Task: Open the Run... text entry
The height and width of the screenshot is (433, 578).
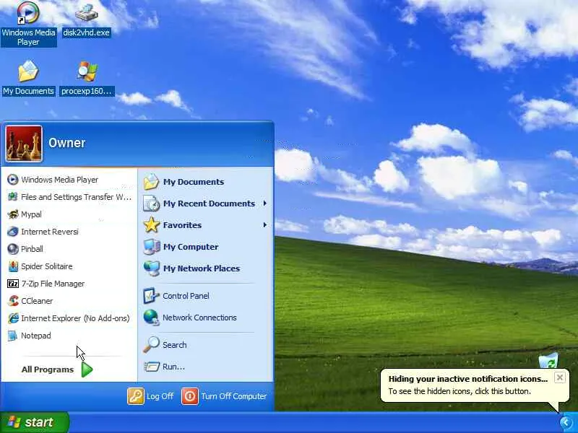Action: [x=173, y=367]
